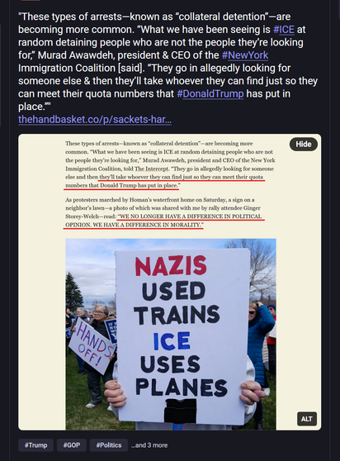This screenshot has width=340, height=461.
Task: Click the black redaction box on sign
Action: point(180,411)
